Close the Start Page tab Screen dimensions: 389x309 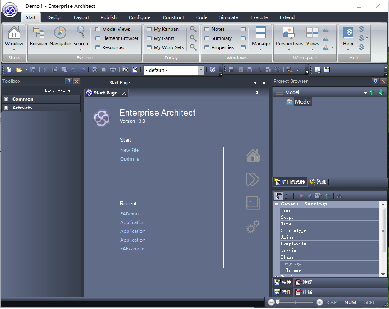124,93
